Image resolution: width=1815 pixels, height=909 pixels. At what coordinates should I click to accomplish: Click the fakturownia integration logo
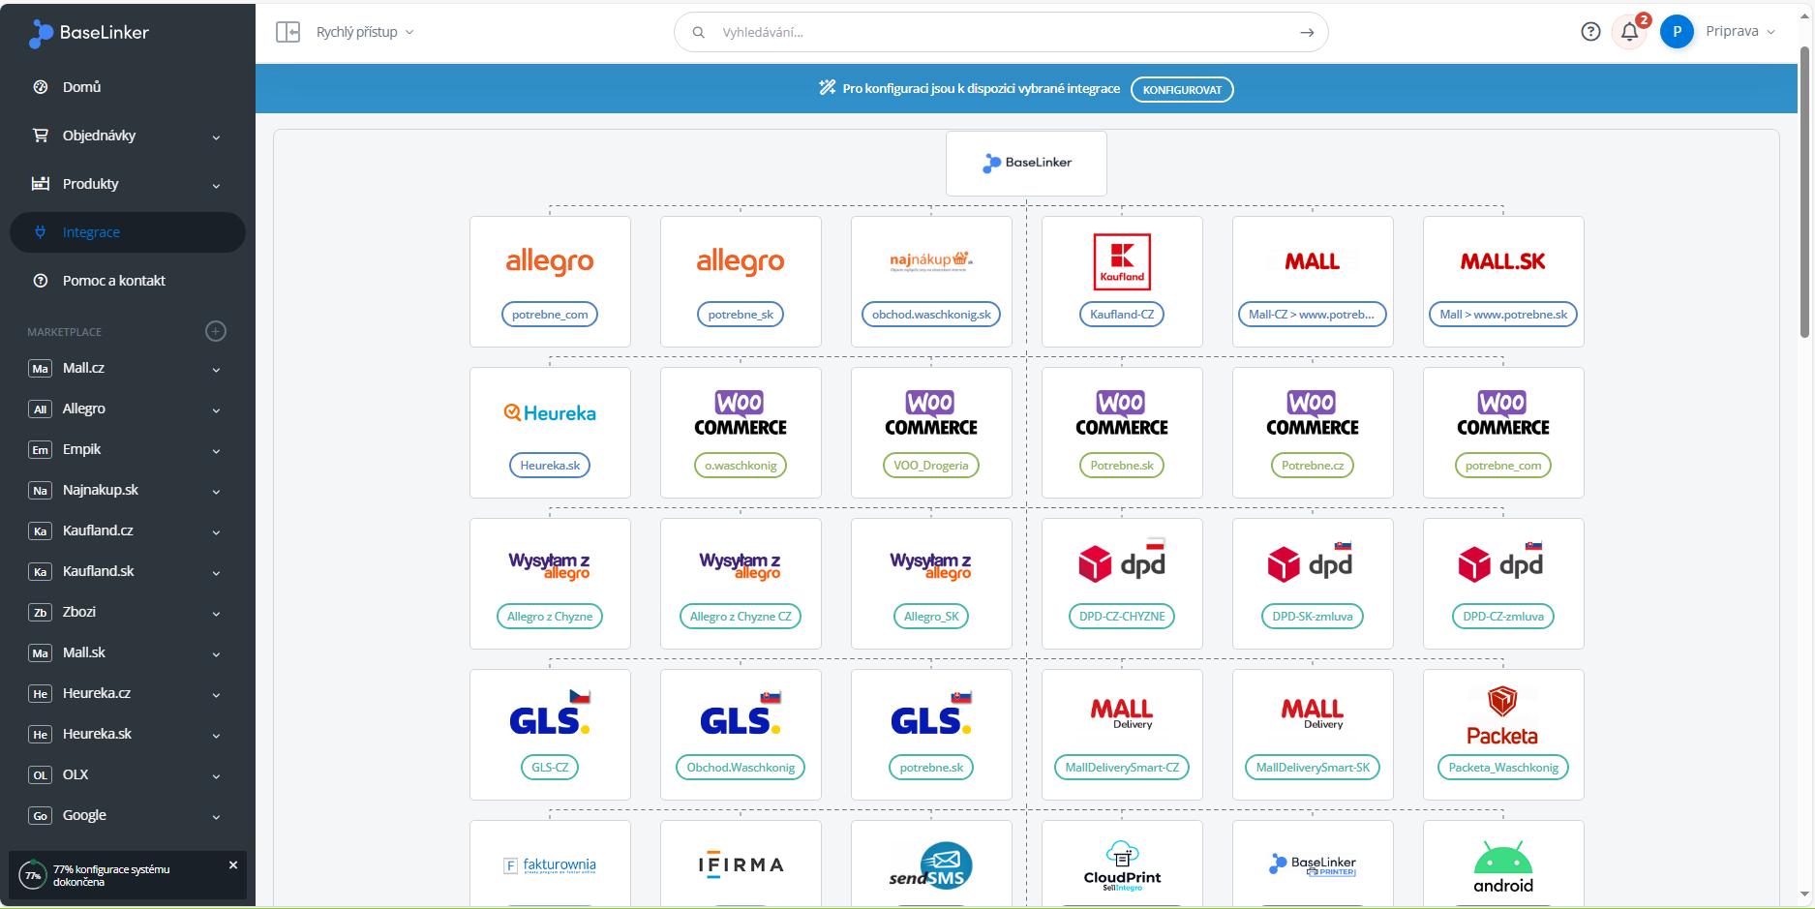coord(550,864)
